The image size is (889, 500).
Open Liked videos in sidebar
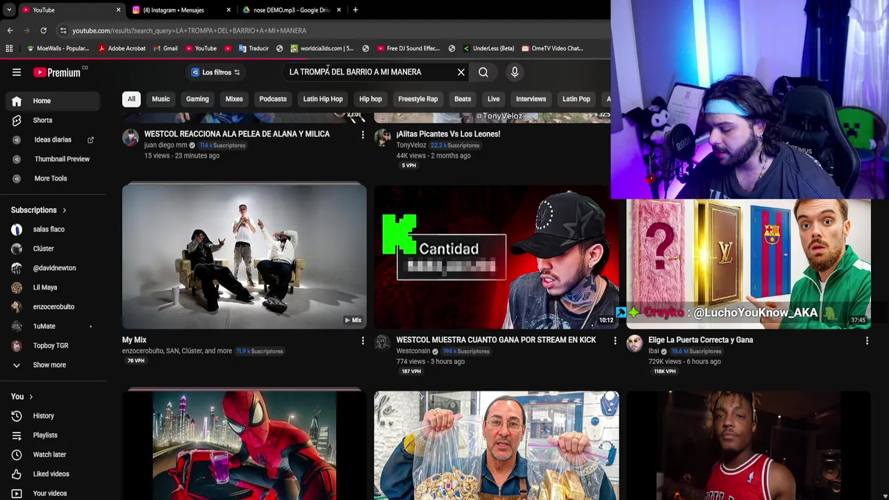[x=53, y=474]
